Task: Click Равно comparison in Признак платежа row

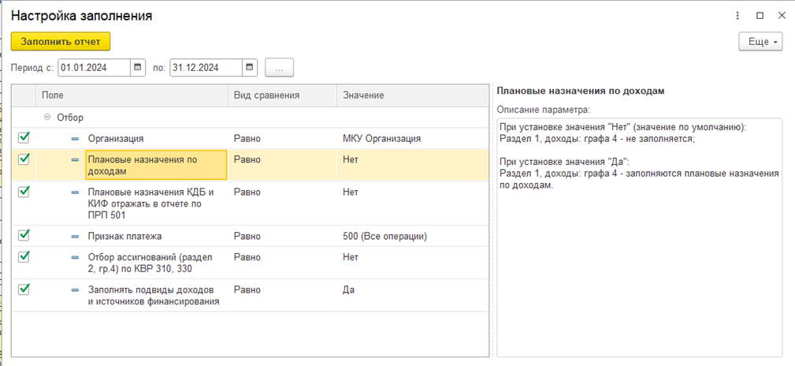Action: pos(282,237)
